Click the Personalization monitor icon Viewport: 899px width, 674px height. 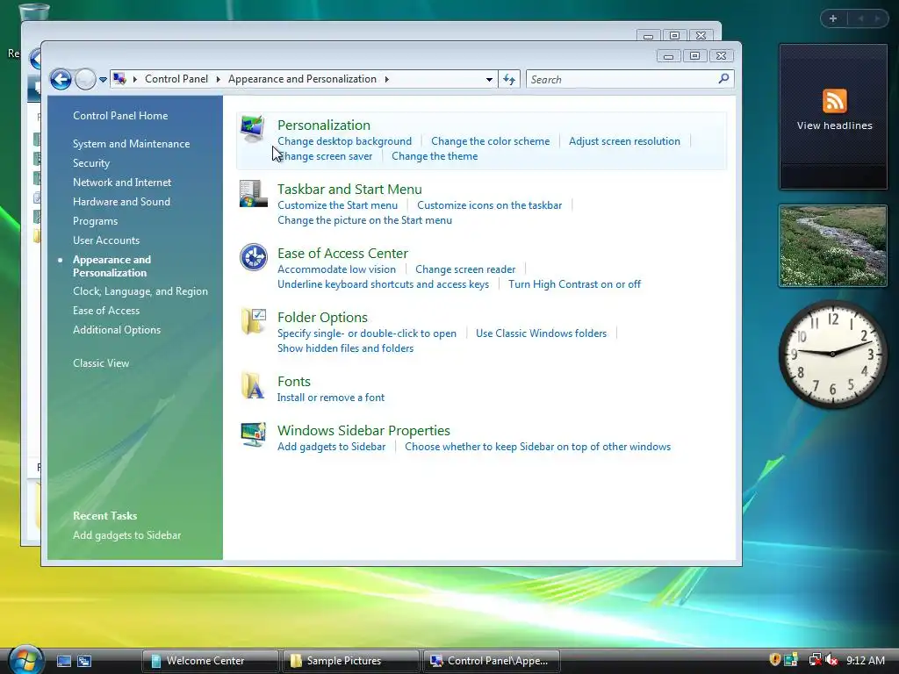253,128
